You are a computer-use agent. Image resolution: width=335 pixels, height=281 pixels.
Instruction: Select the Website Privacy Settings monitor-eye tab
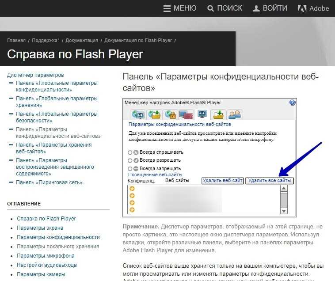pos(202,114)
